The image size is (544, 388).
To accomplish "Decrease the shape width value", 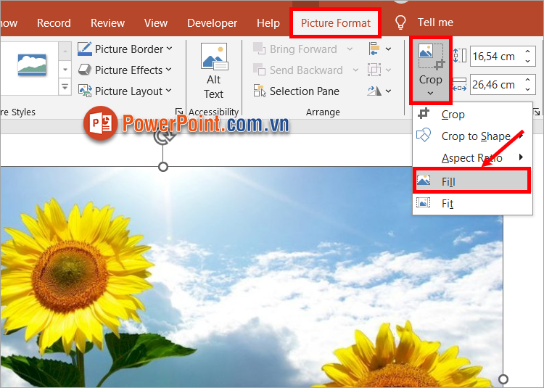I will 528,89.
